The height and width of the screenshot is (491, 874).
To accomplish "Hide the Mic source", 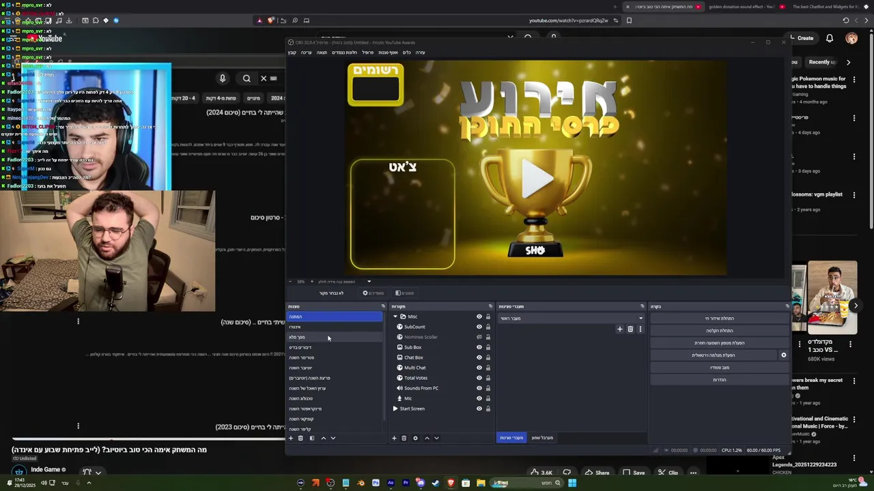I will (x=479, y=398).
